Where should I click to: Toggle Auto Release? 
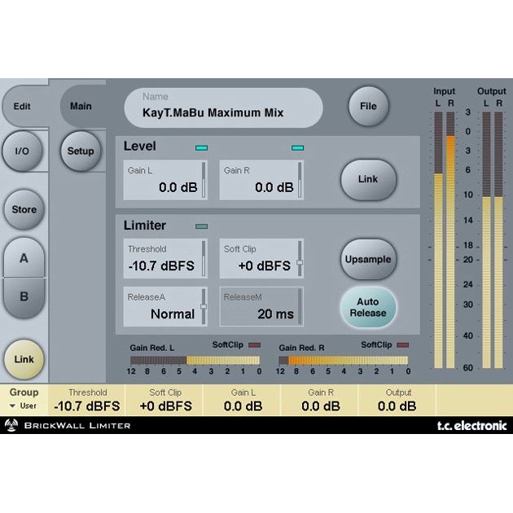368,307
